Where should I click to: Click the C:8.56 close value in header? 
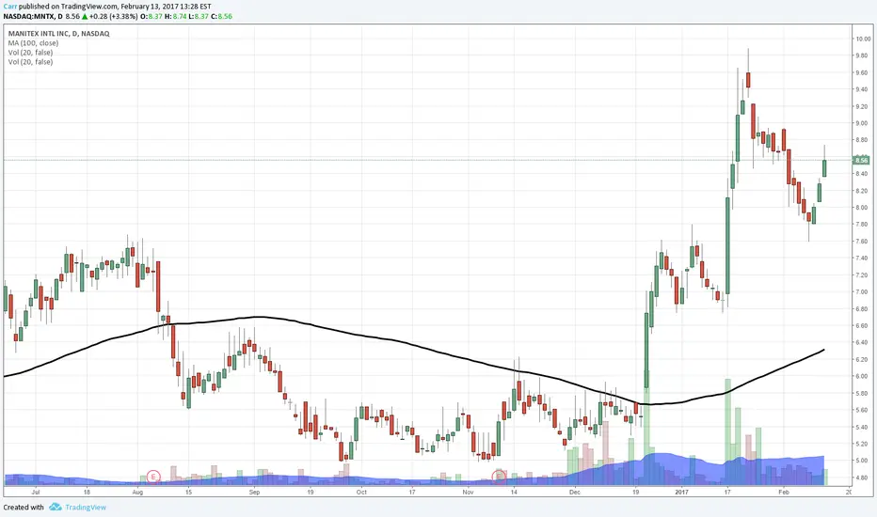point(221,16)
